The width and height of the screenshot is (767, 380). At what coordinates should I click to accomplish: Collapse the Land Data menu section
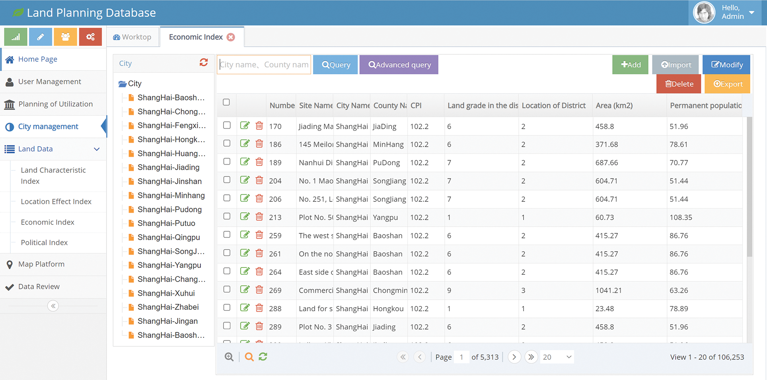coord(97,149)
